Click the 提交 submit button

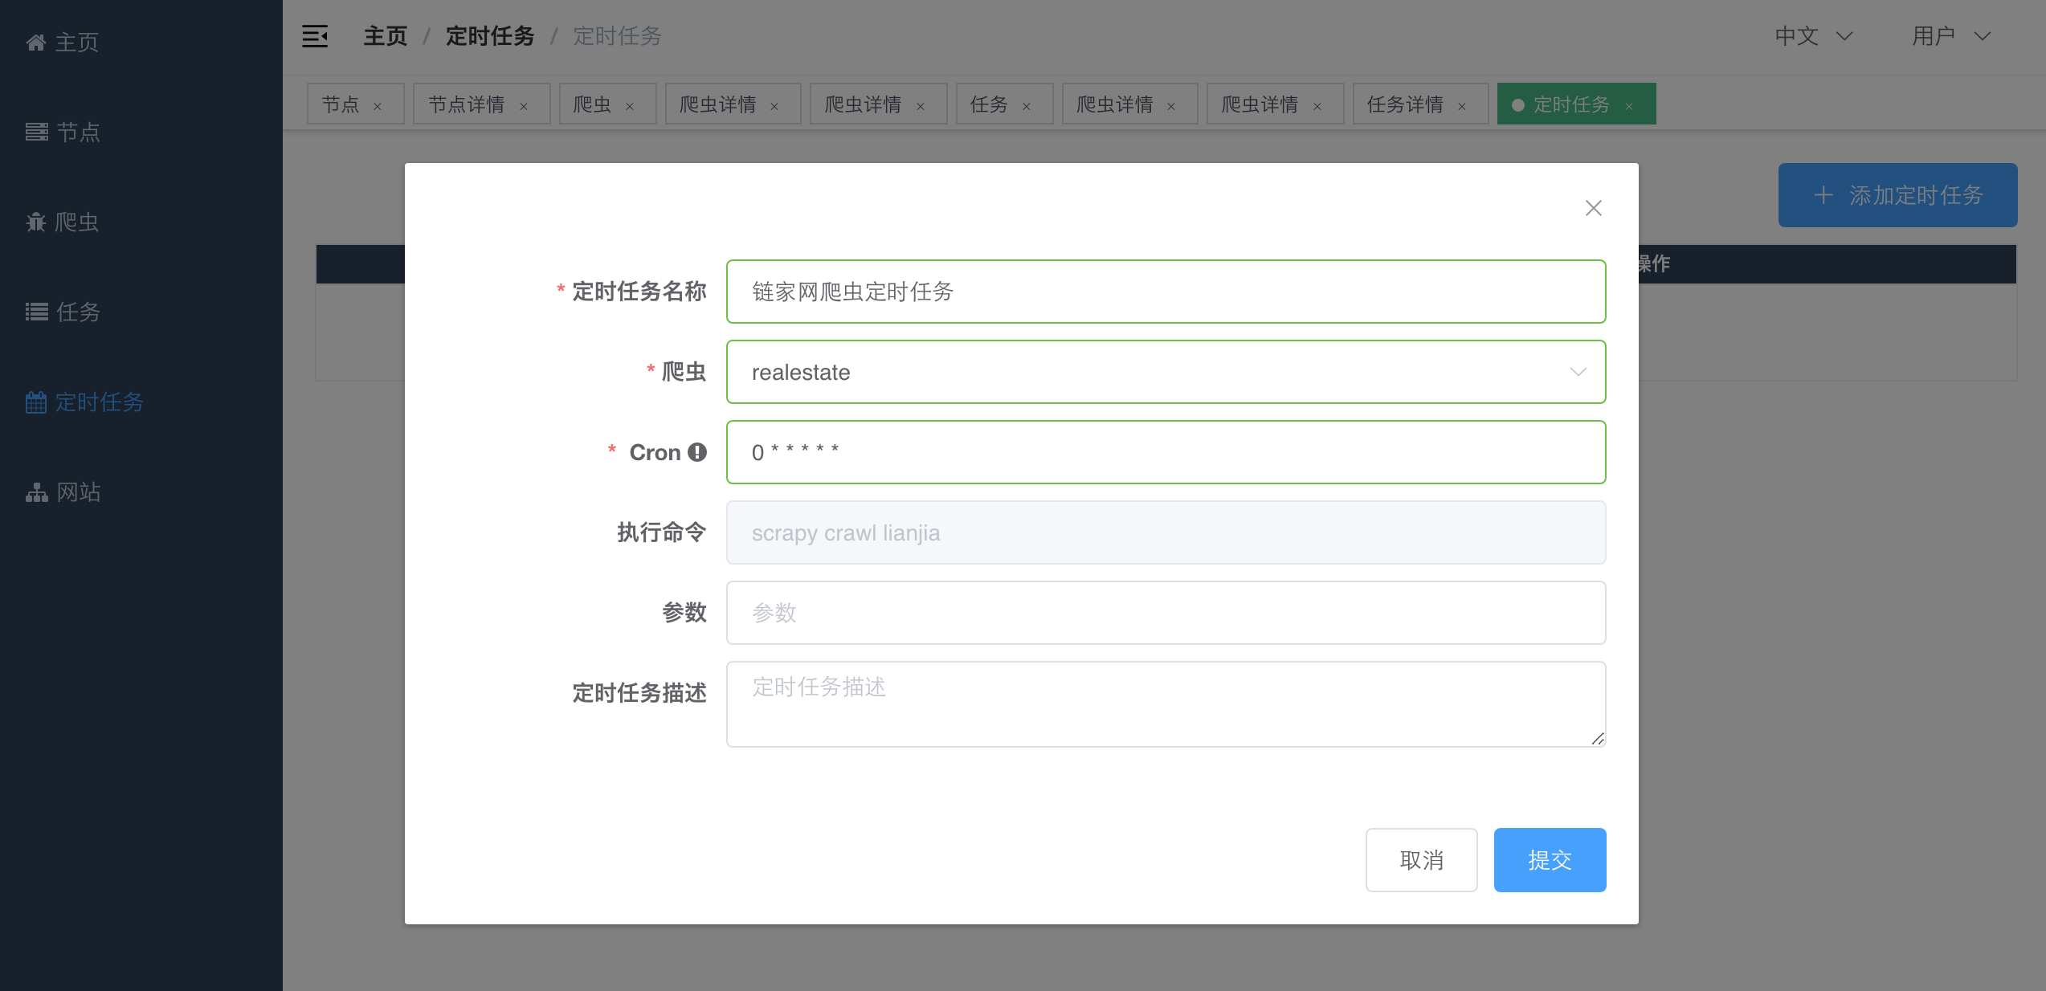coord(1550,860)
